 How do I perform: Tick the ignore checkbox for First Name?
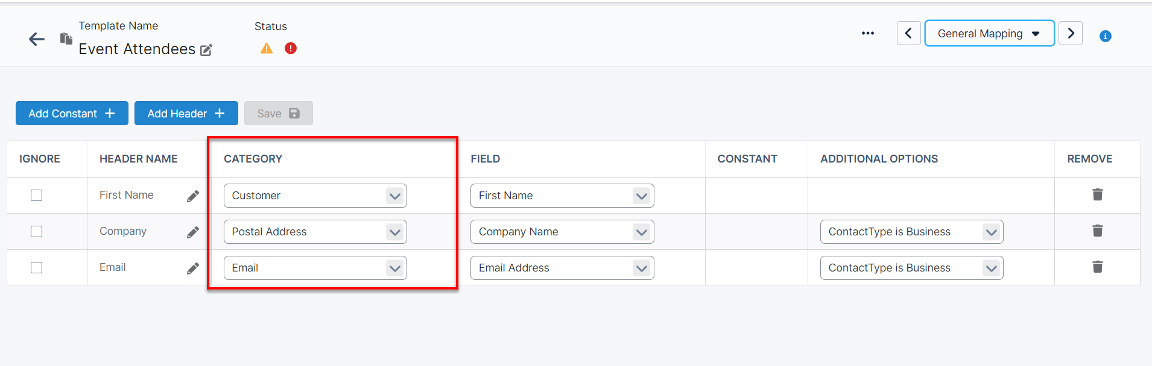tap(37, 196)
